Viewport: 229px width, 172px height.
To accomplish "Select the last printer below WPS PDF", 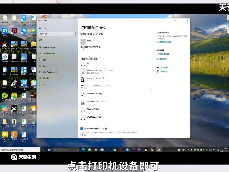I will (91, 118).
